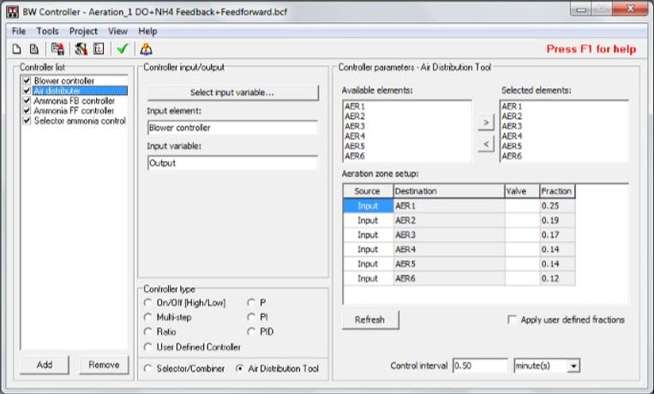Toggle the Ammonia FF controller checkbox
The image size is (654, 394).
tap(27, 110)
